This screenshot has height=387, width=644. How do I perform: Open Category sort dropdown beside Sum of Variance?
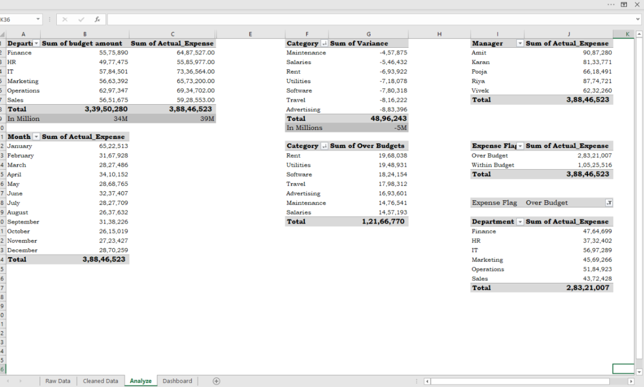click(x=324, y=43)
